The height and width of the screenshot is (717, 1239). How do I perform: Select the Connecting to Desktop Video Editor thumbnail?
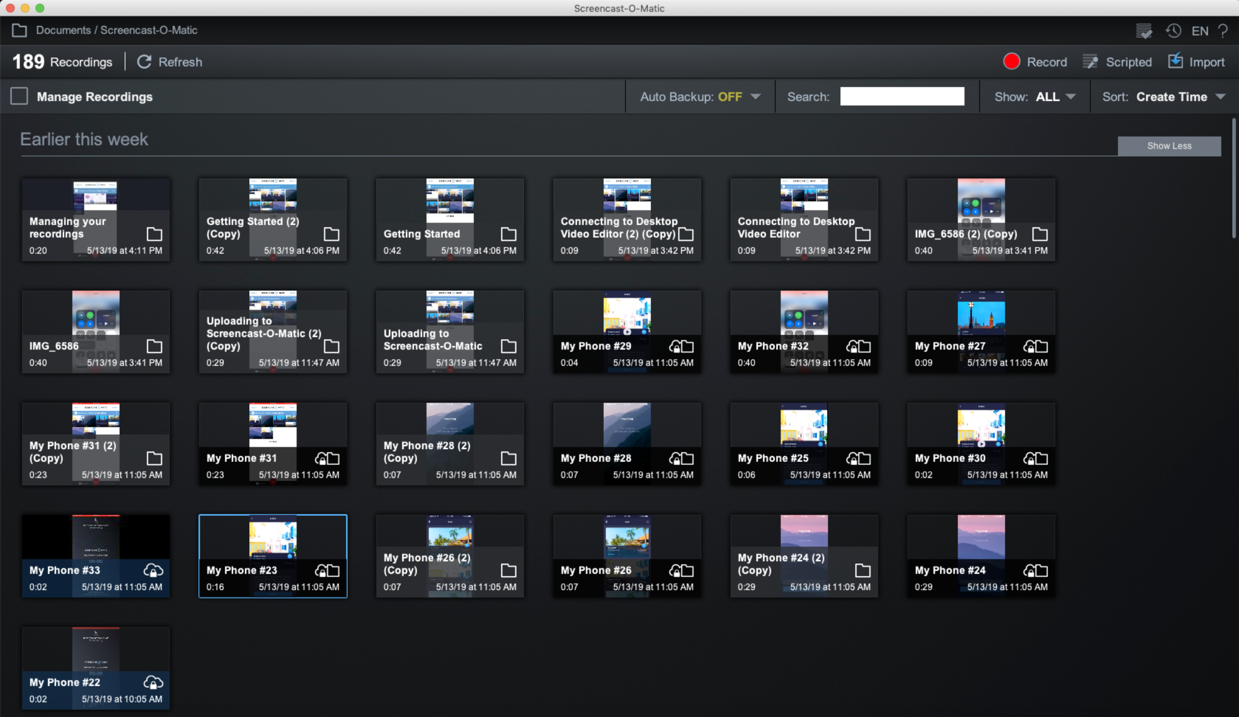click(804, 219)
